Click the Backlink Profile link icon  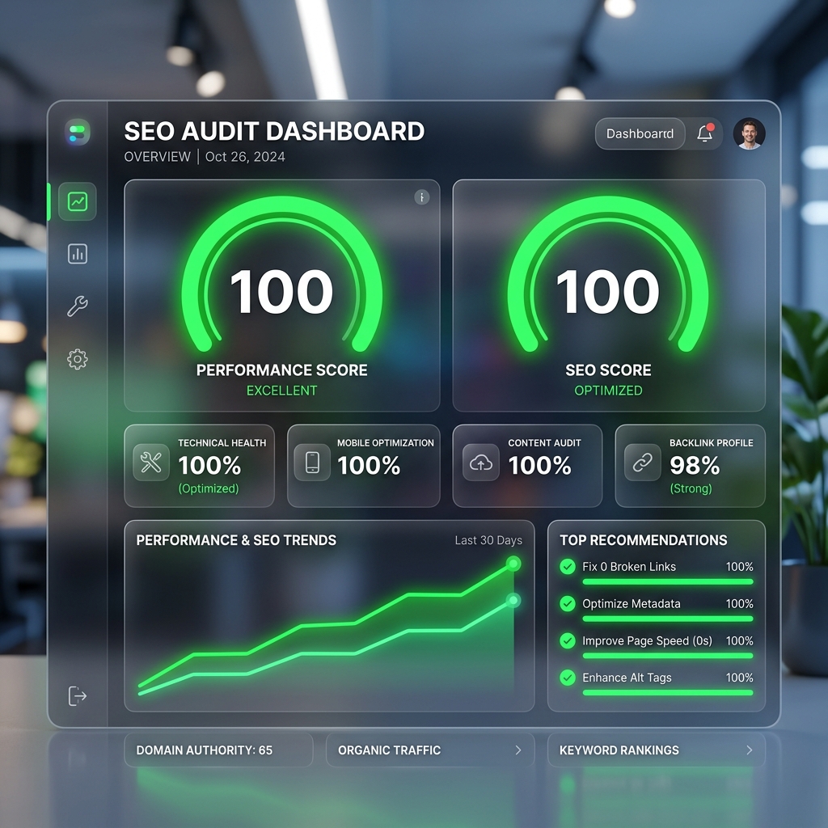(x=643, y=463)
